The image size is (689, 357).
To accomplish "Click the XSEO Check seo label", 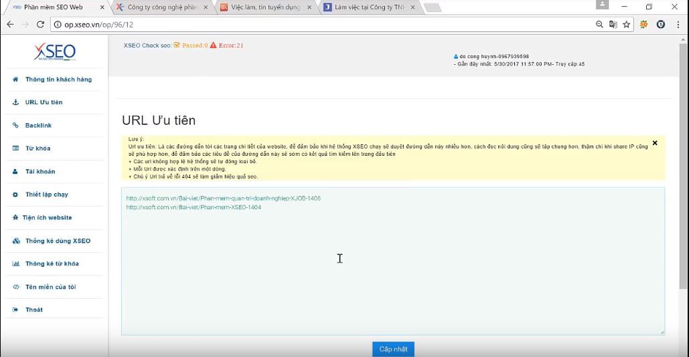I will 147,45.
